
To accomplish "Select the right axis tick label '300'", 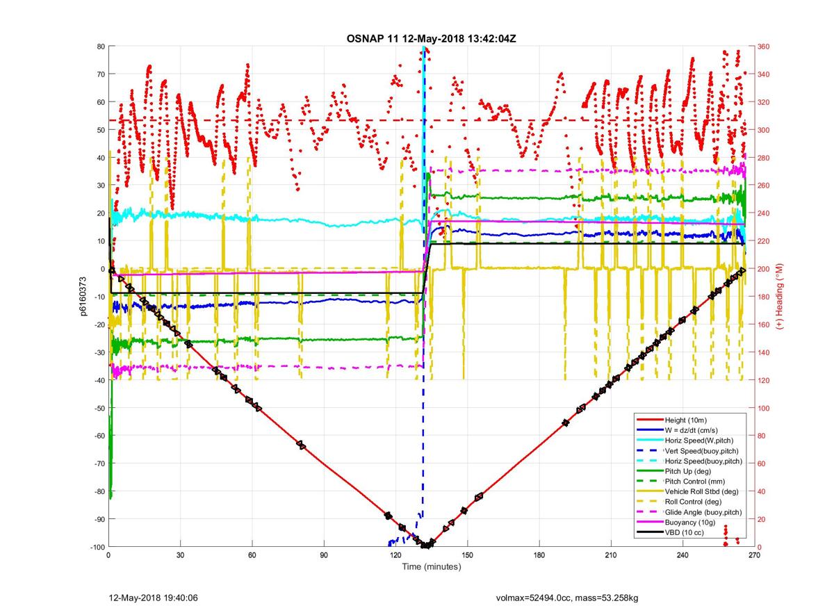I will [765, 130].
